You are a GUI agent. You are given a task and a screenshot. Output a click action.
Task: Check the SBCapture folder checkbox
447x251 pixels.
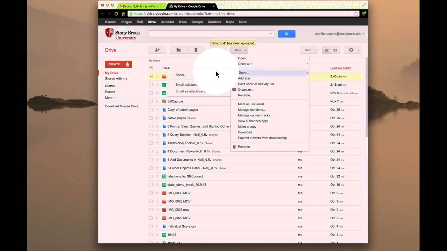(x=151, y=101)
